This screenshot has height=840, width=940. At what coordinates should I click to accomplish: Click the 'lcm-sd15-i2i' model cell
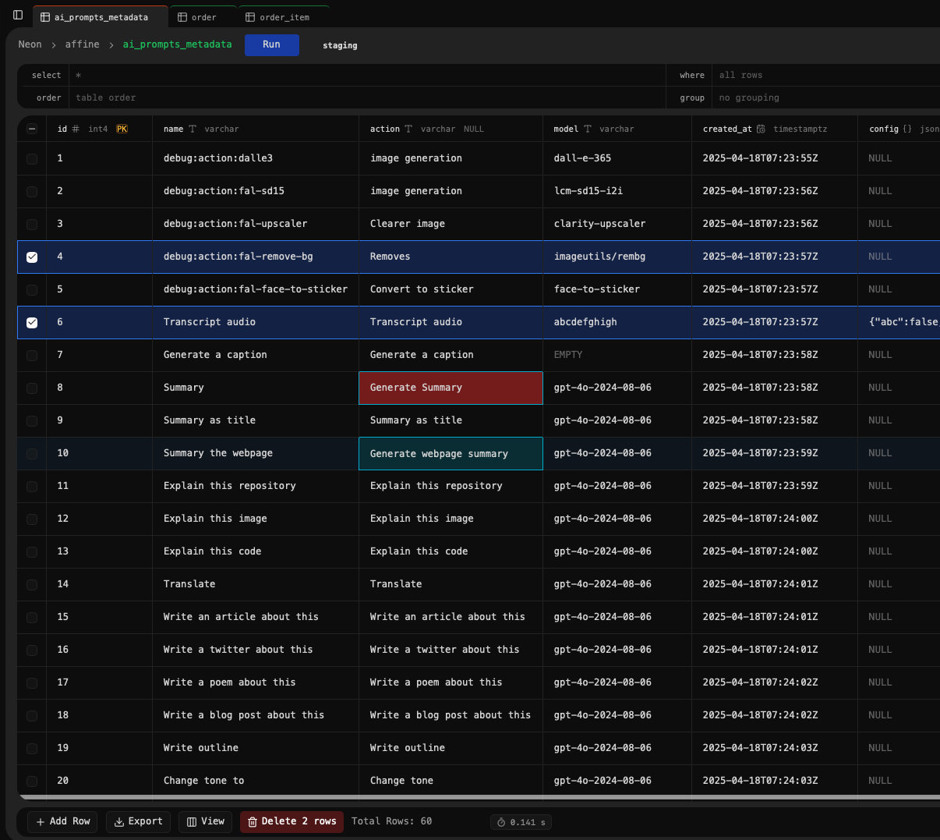point(617,191)
